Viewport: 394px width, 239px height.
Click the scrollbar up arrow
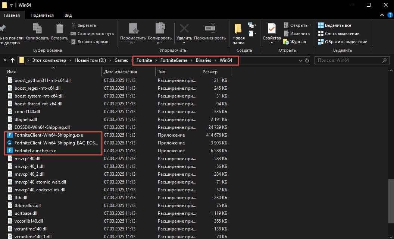point(391,70)
